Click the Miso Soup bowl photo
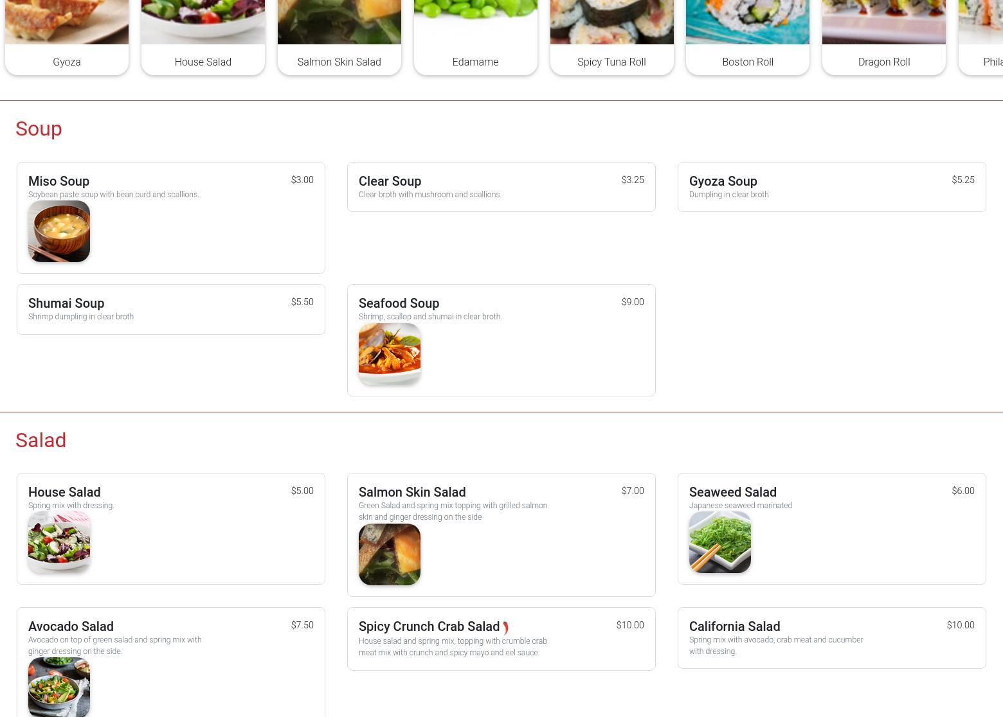Image resolution: width=1003 pixels, height=717 pixels. [x=59, y=231]
